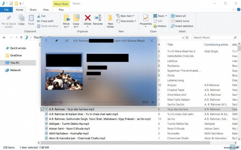Click Copy path
This screenshot has height=150, width=241.
(x=45, y=21)
